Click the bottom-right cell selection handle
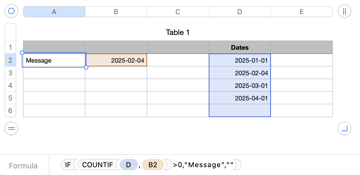360x175 pixels. click(86, 67)
